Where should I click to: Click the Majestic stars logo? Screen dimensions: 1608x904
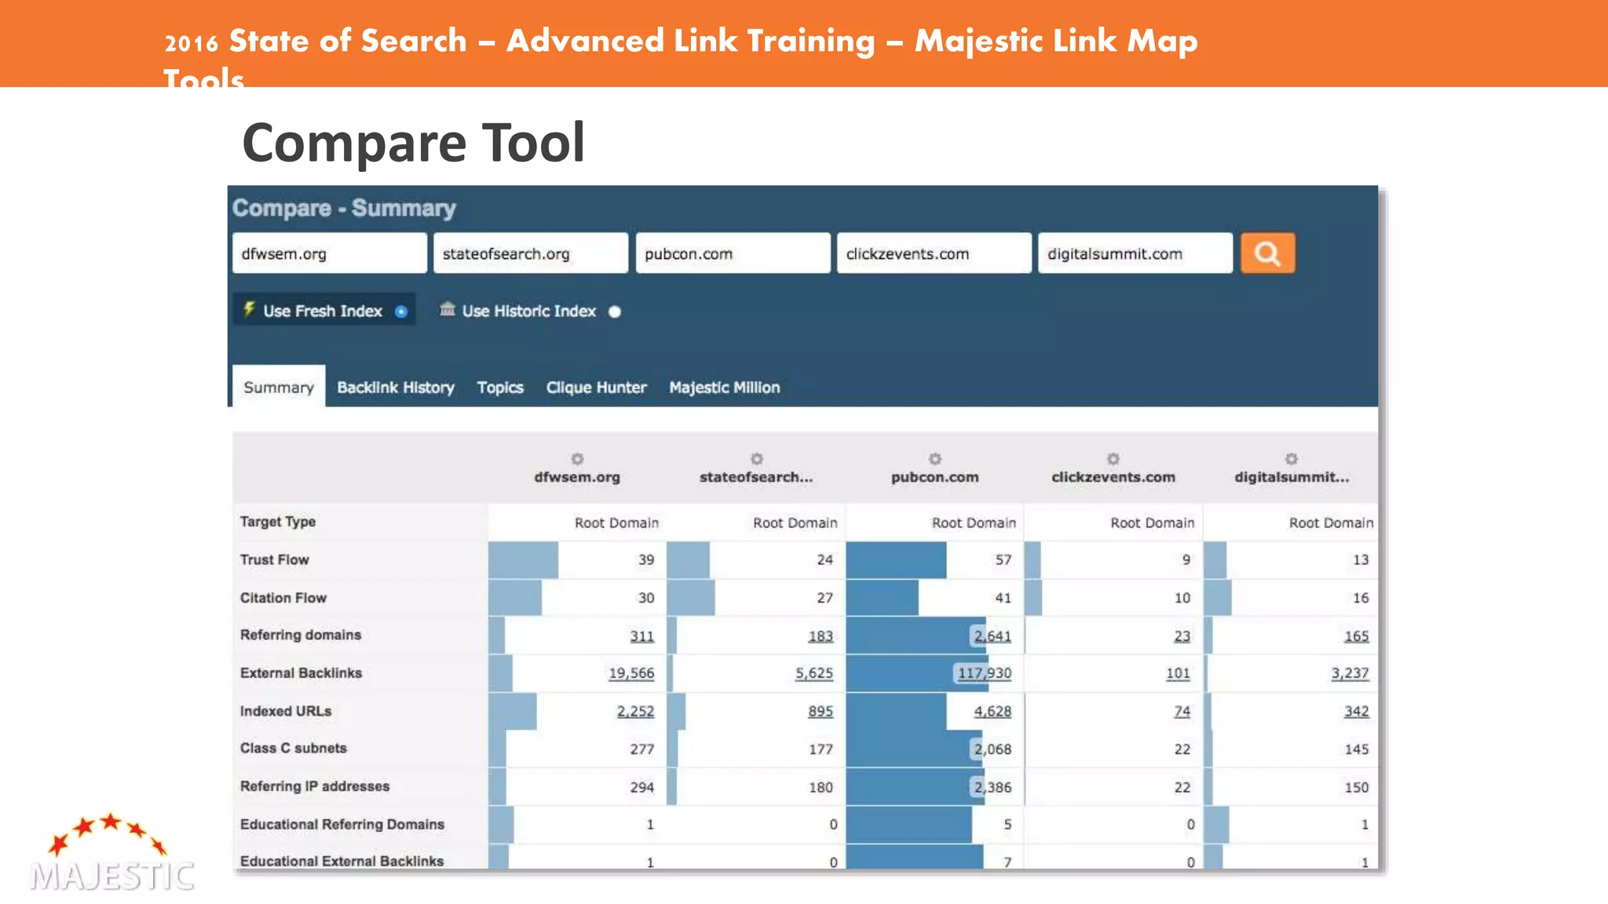click(x=111, y=854)
